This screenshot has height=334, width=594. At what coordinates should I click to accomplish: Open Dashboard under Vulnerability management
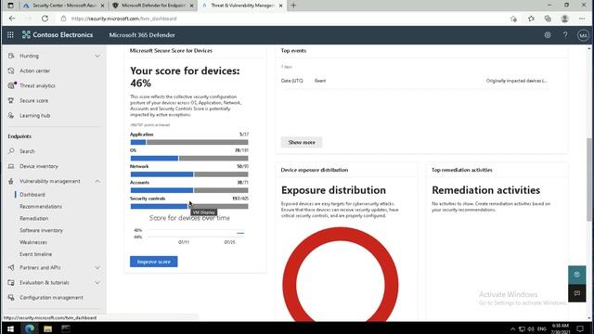pos(32,194)
